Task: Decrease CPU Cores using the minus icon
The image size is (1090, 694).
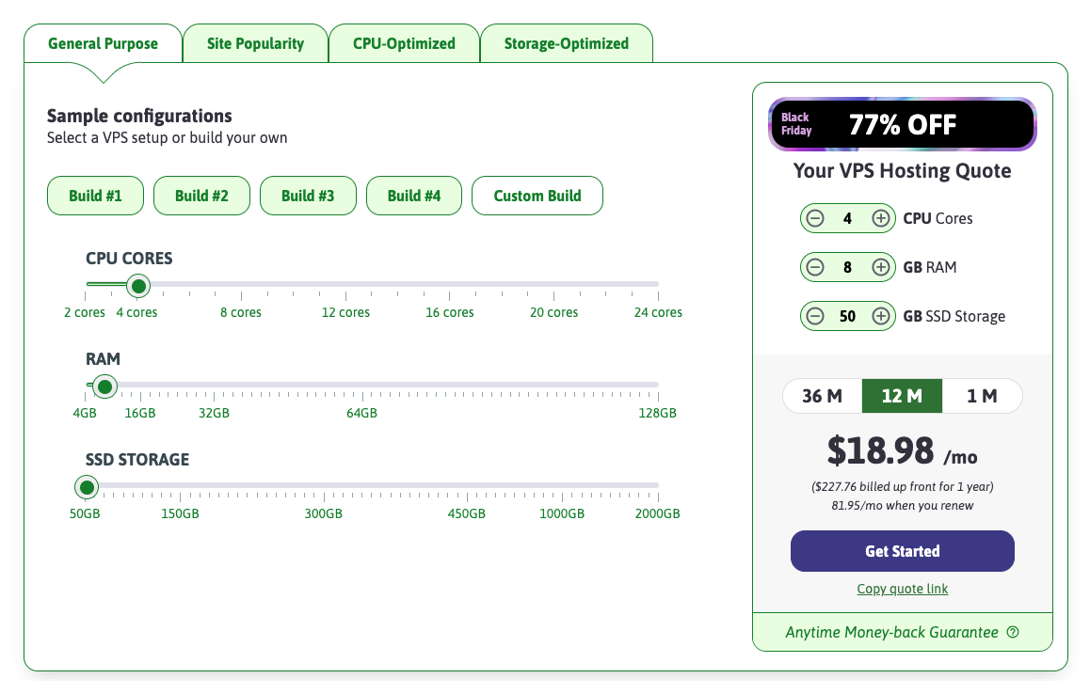Action: pyautogui.click(x=815, y=217)
